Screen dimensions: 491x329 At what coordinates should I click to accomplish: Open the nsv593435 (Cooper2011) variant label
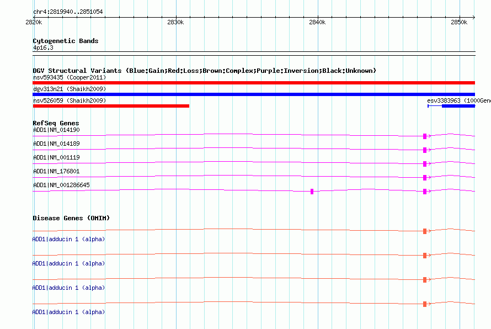pyautogui.click(x=70, y=77)
